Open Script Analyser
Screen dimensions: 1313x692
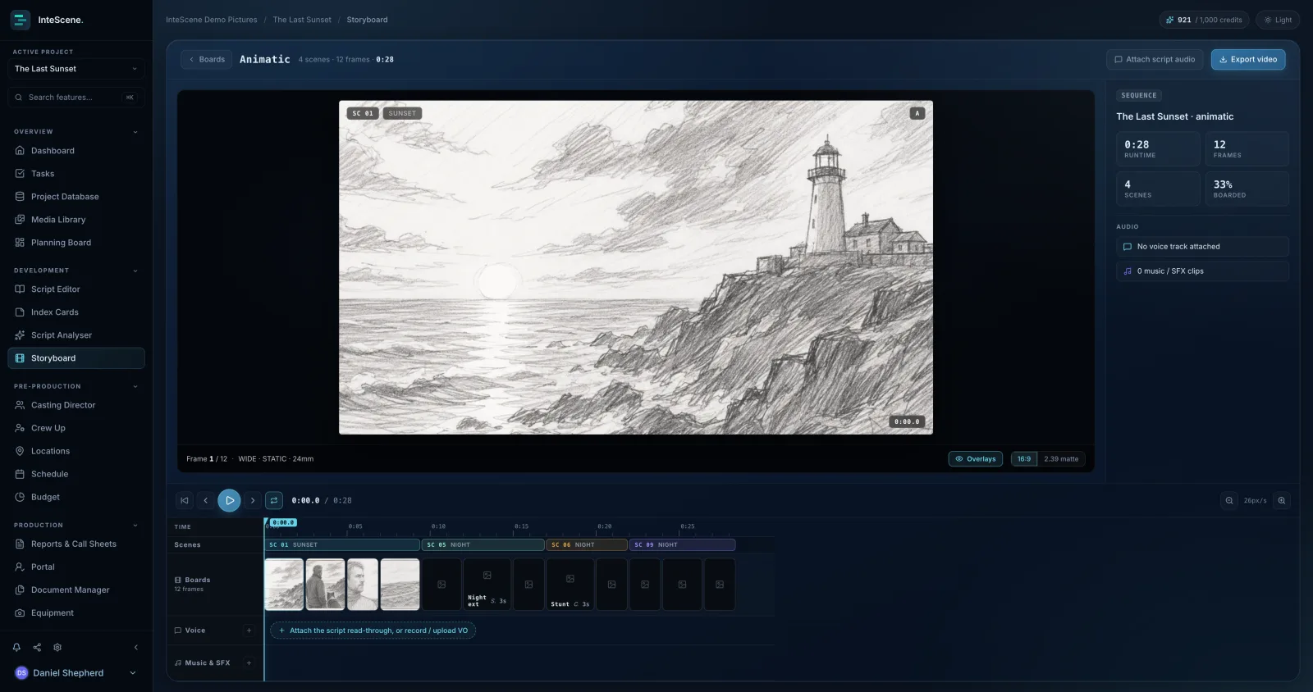(76, 335)
